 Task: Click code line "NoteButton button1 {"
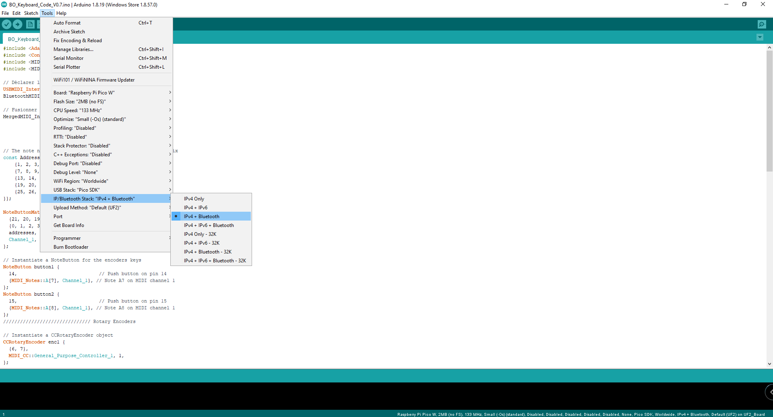(x=31, y=267)
